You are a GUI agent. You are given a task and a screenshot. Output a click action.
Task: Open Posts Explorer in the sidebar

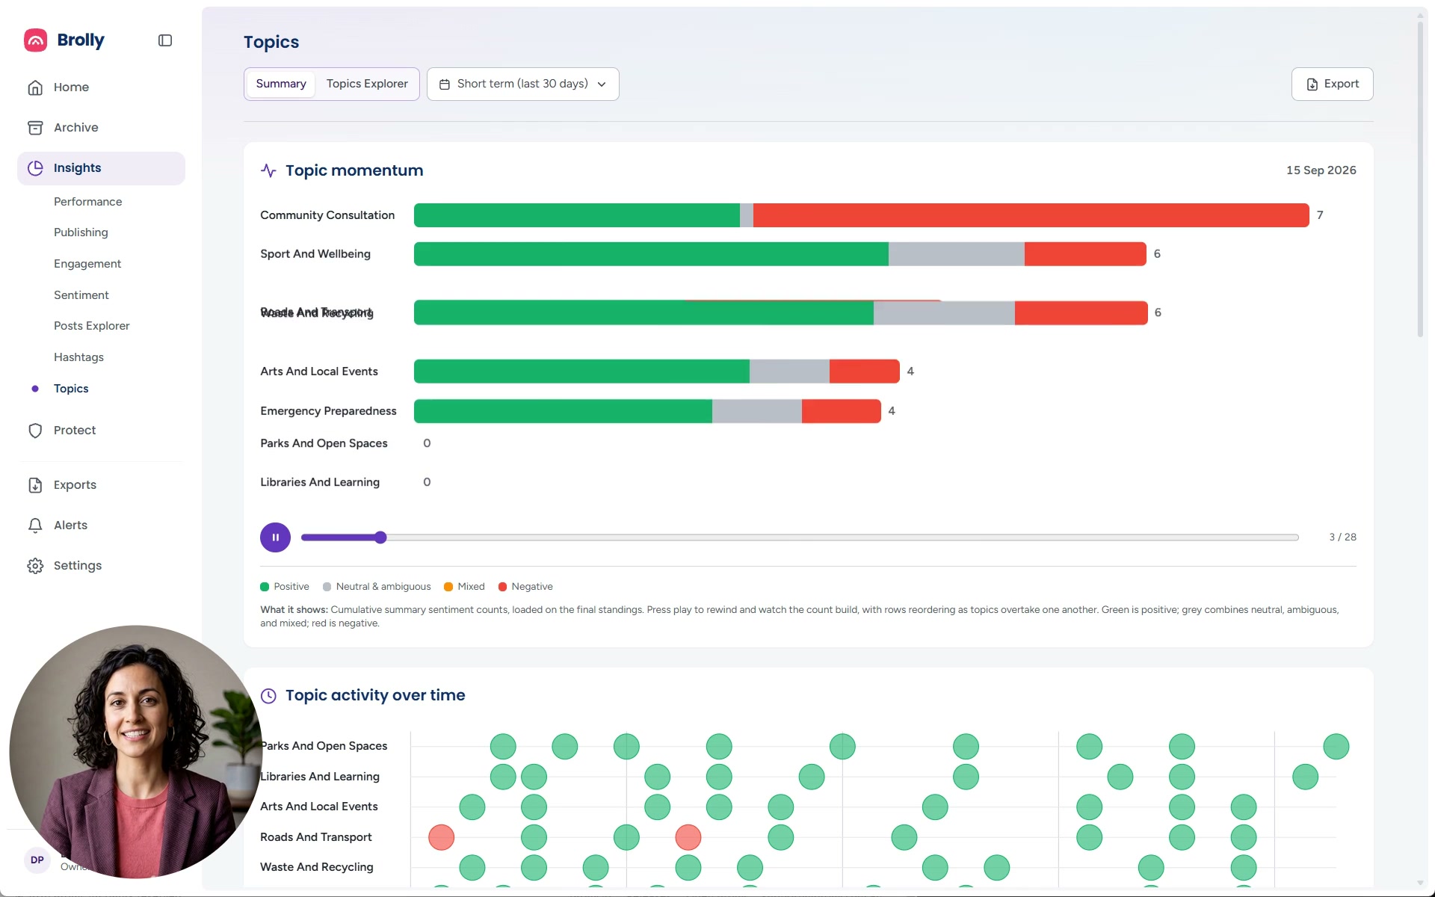92,326
